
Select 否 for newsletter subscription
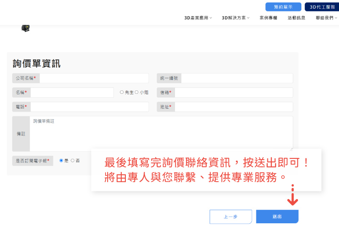tap(72, 160)
